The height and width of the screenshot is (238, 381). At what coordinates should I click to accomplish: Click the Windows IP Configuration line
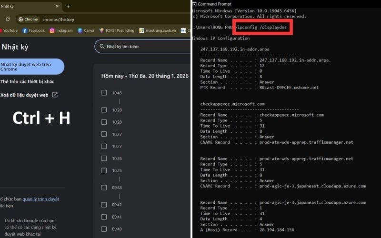221,38
